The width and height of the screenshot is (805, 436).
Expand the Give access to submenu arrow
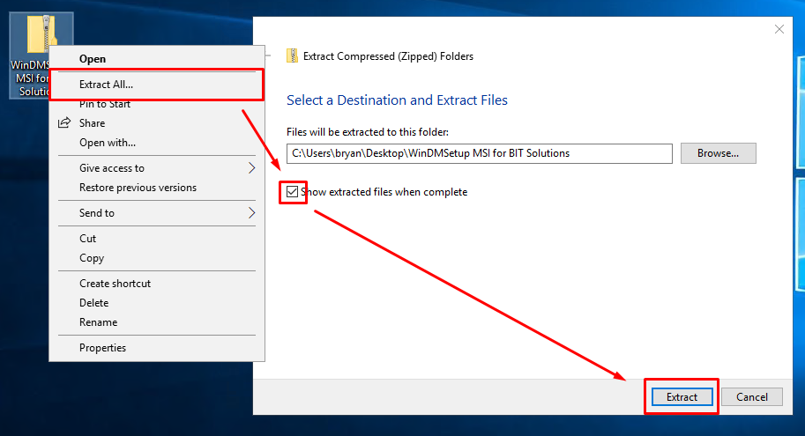(x=251, y=168)
